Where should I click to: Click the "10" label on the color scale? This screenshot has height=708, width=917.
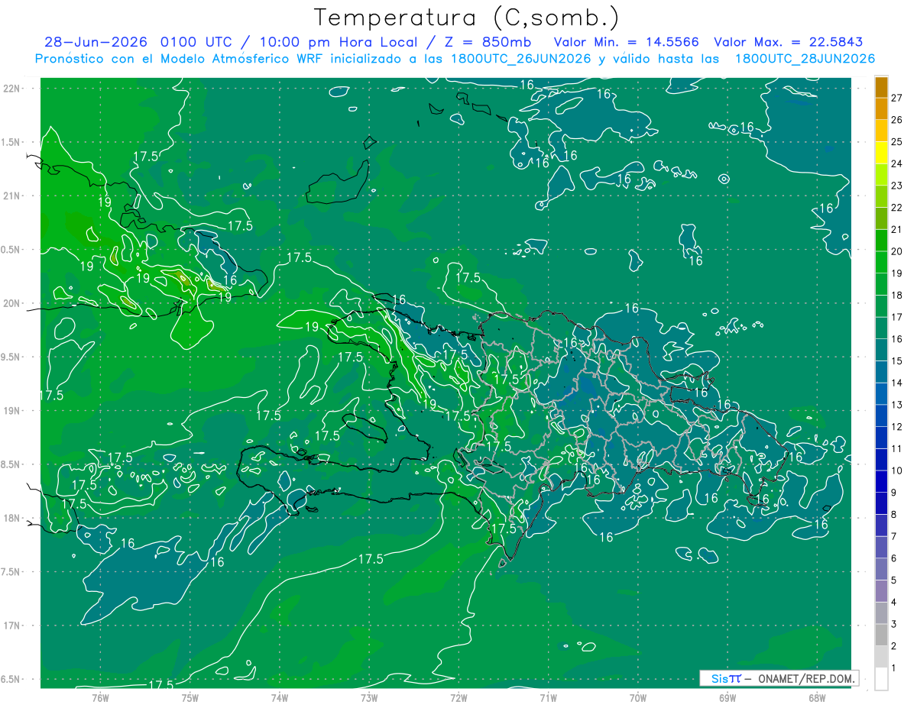point(897,470)
